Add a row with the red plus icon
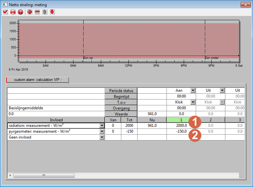This screenshot has height=187, width=253. (30, 12)
